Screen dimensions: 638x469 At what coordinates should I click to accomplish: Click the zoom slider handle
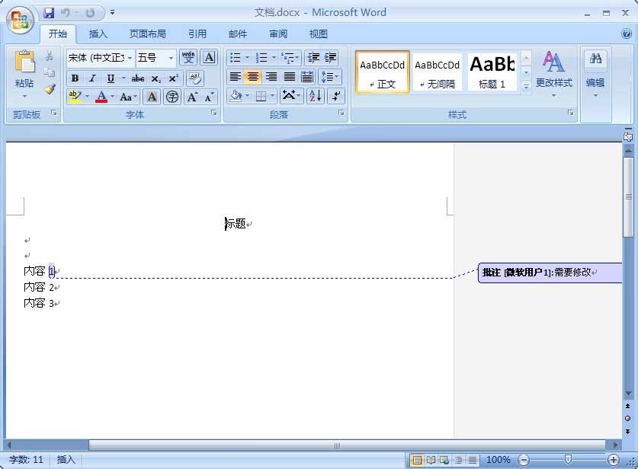(x=568, y=460)
